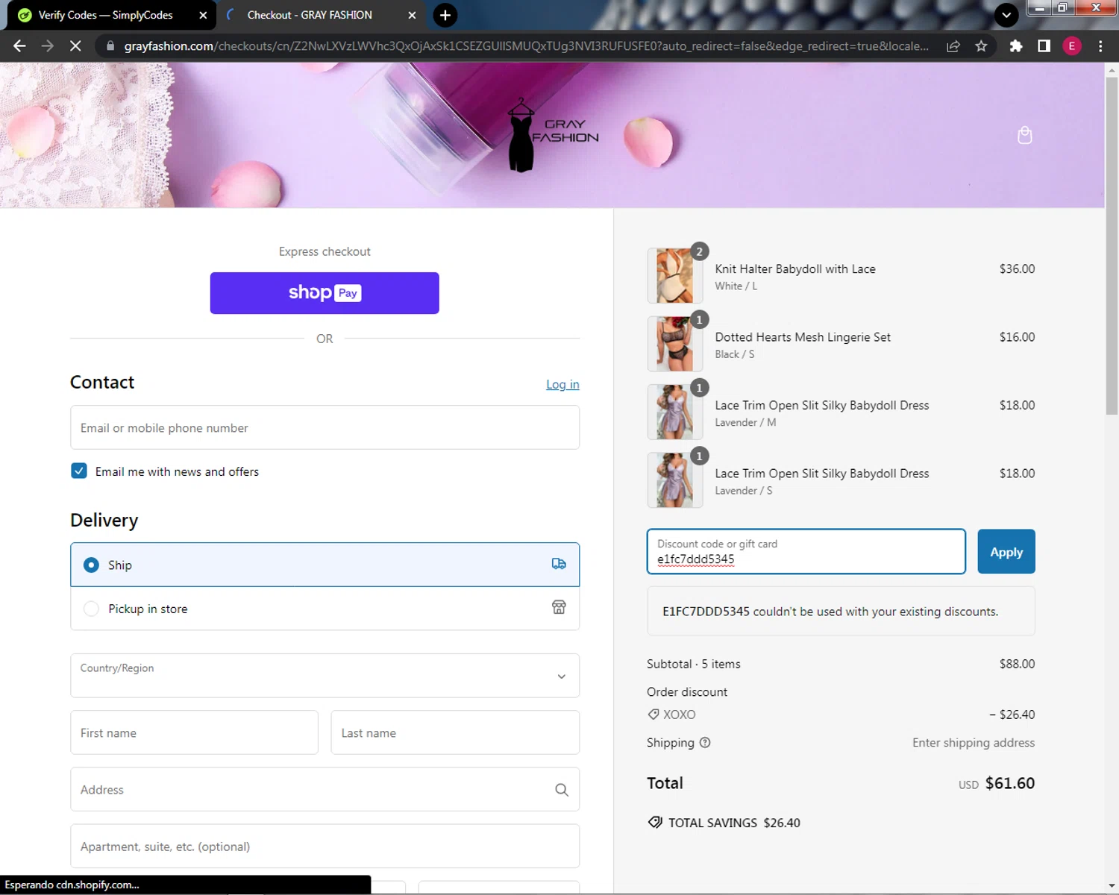Click the 'Knit Halter Babydoll with Lace' product name
The image size is (1119, 895).
[795, 269]
